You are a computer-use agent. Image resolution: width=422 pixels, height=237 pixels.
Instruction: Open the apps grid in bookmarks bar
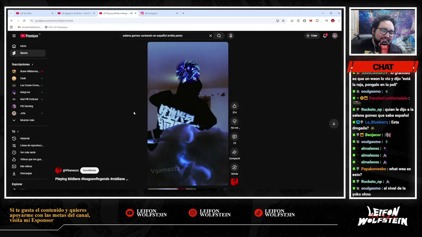[11, 27]
